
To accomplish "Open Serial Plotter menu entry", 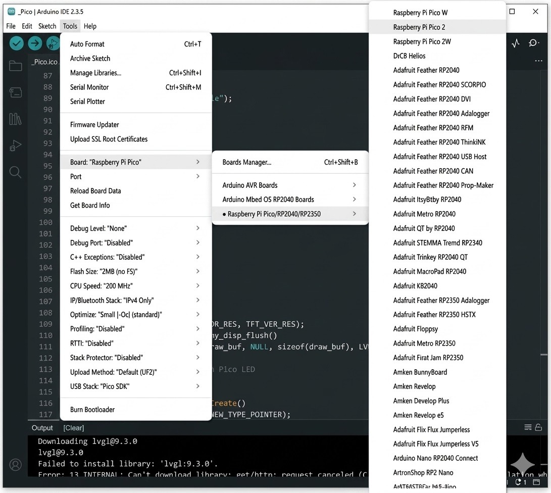I will tap(136, 102).
